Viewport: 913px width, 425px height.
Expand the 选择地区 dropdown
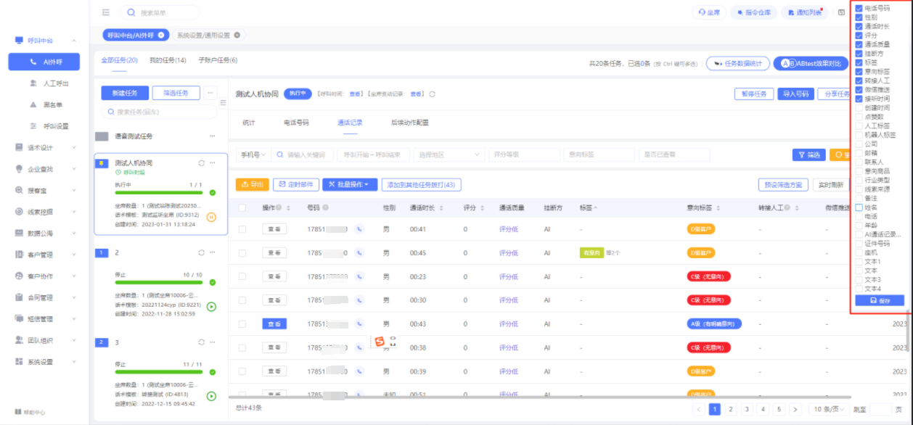[x=448, y=154]
